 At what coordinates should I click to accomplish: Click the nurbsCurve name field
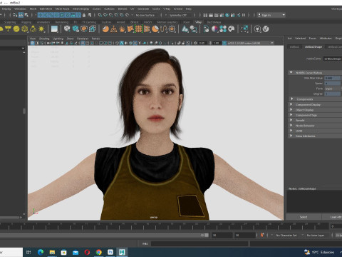coord(333,59)
